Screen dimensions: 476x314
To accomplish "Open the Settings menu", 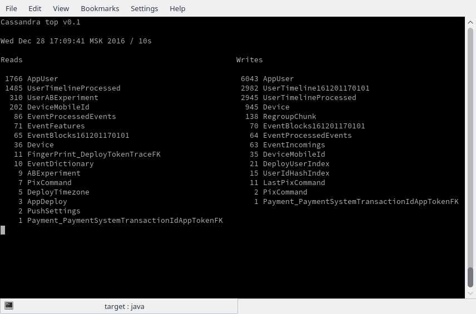I will (144, 8).
